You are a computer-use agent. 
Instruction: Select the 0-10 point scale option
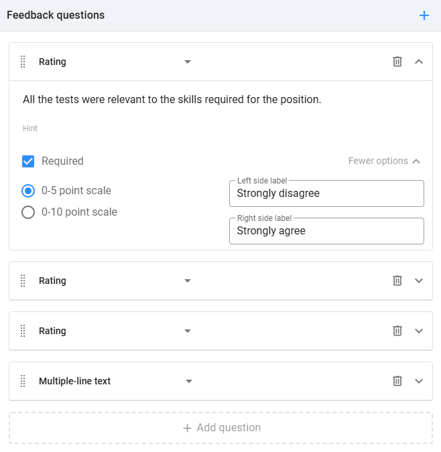coord(28,212)
